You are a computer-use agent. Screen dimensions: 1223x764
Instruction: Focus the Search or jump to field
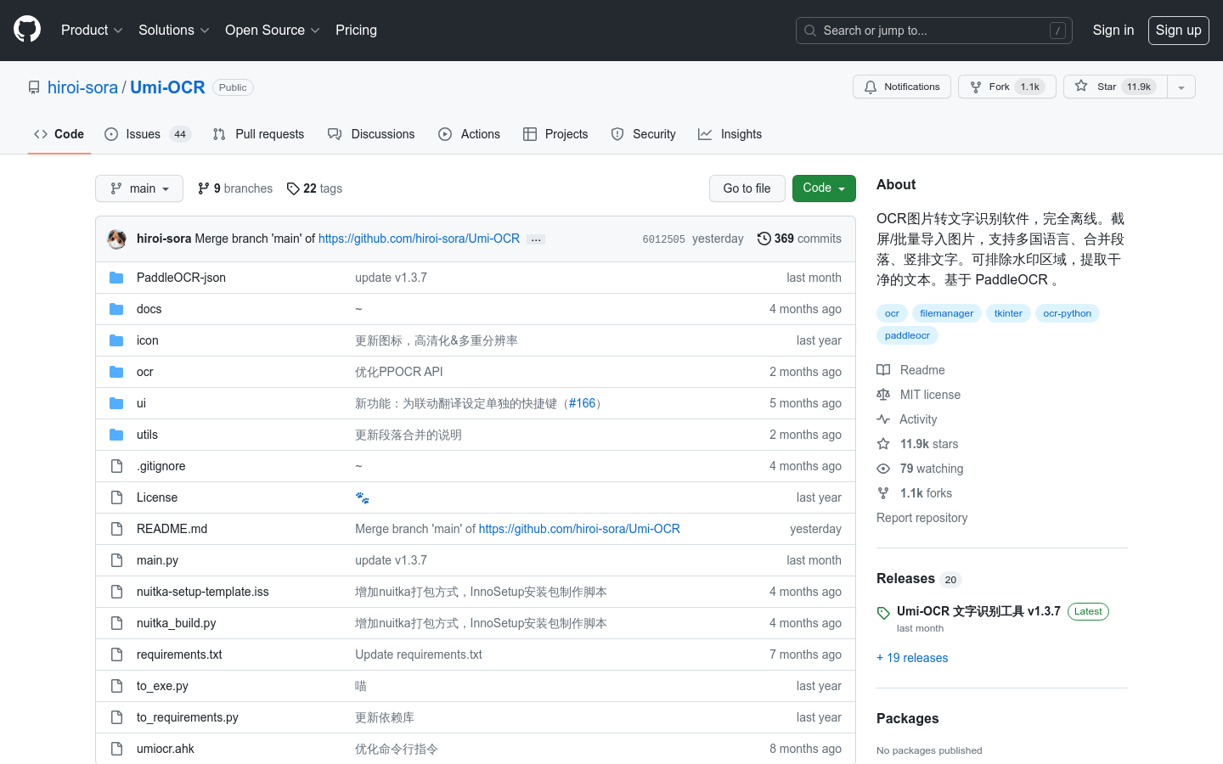tap(933, 31)
